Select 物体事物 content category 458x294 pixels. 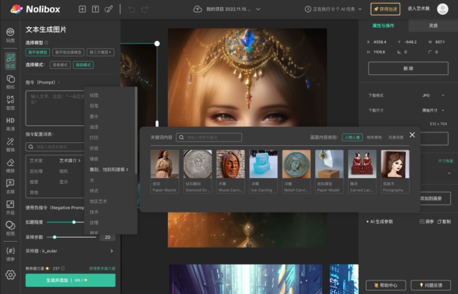click(374, 137)
